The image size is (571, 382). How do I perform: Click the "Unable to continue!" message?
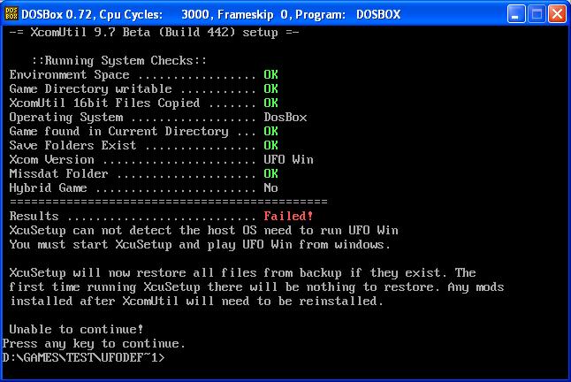(76, 329)
